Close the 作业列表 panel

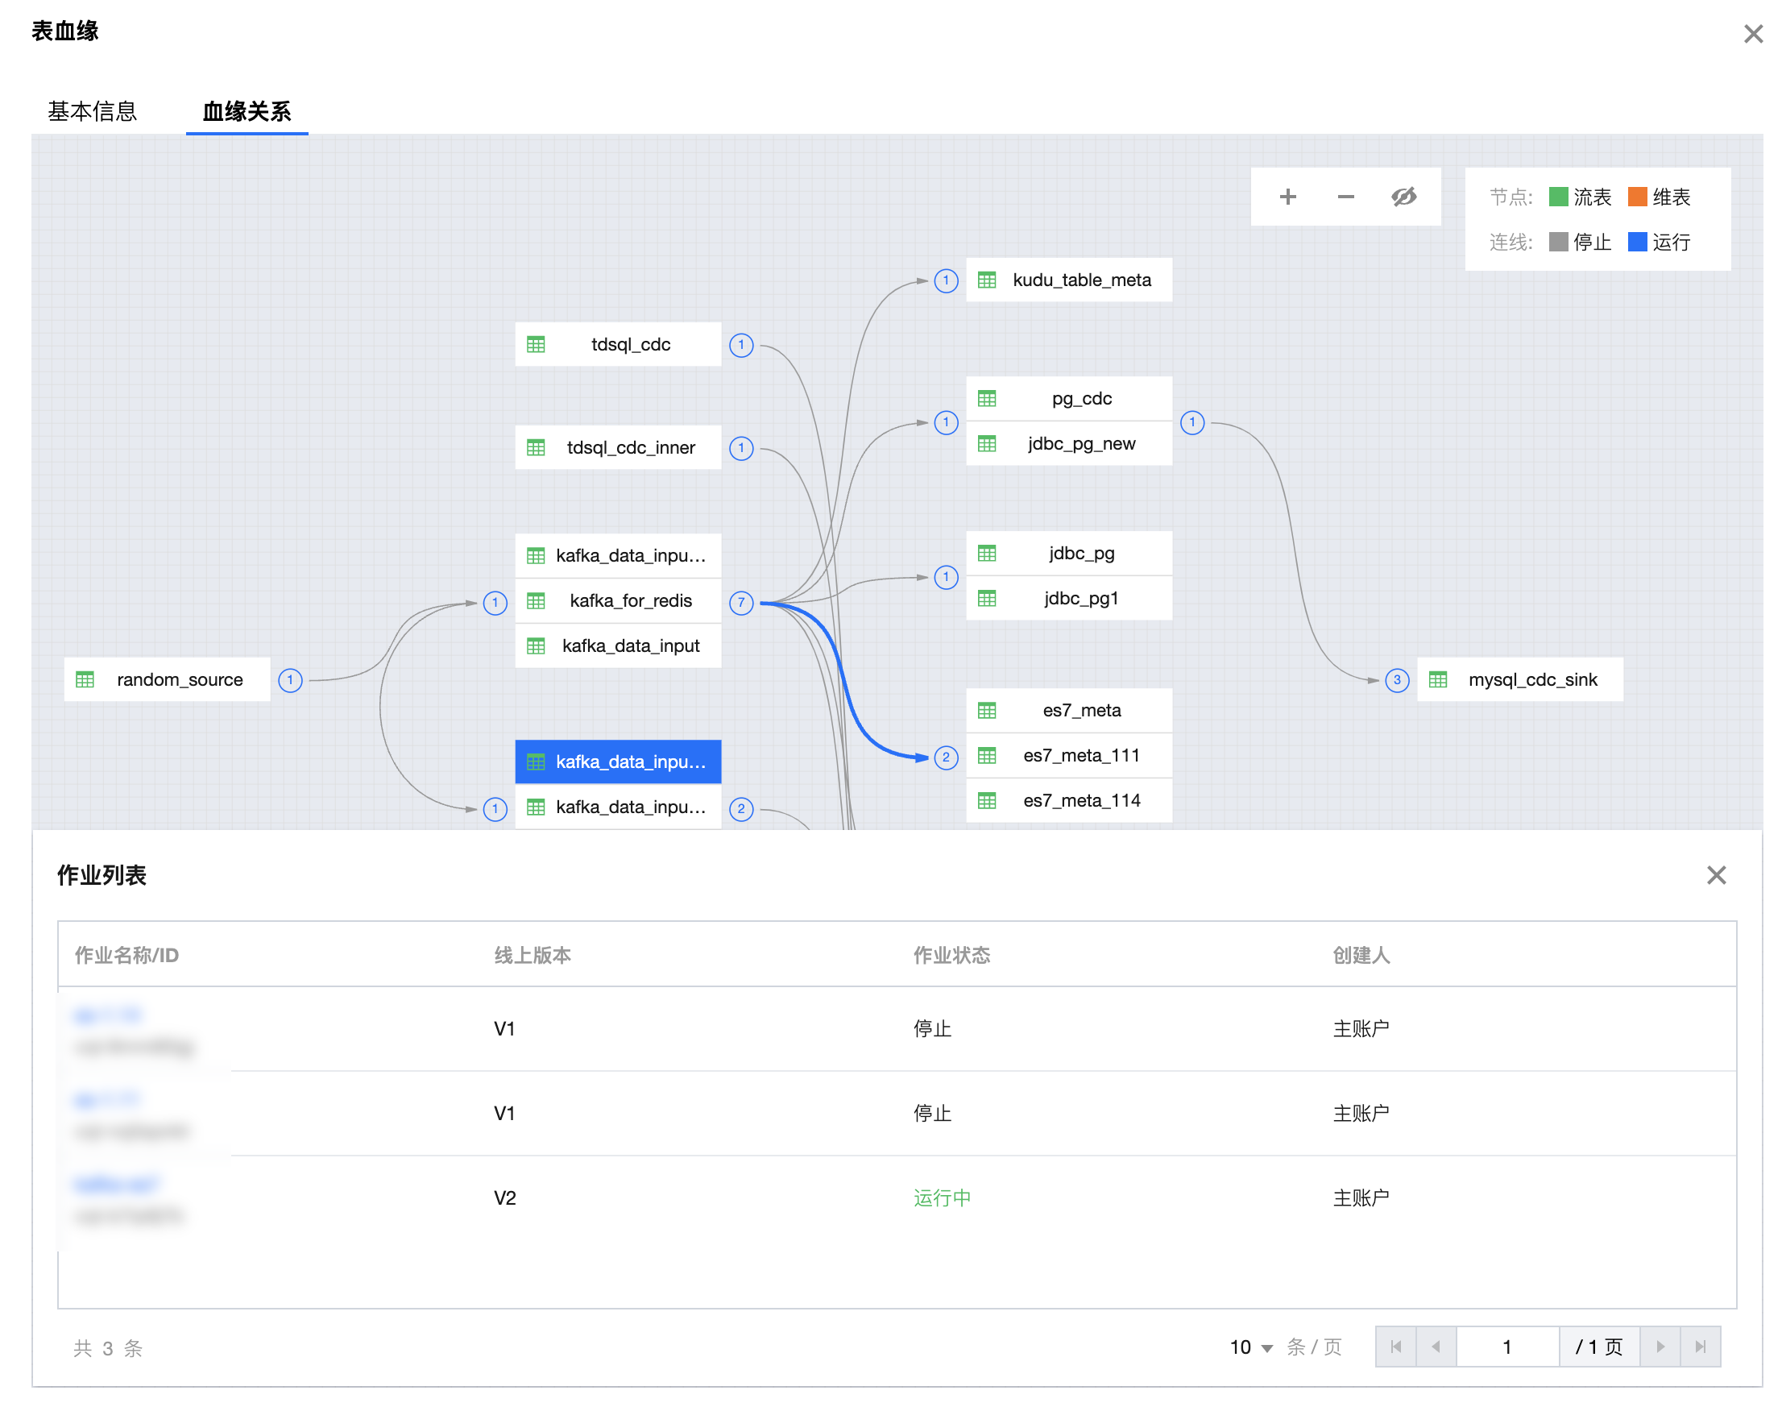(x=1715, y=875)
